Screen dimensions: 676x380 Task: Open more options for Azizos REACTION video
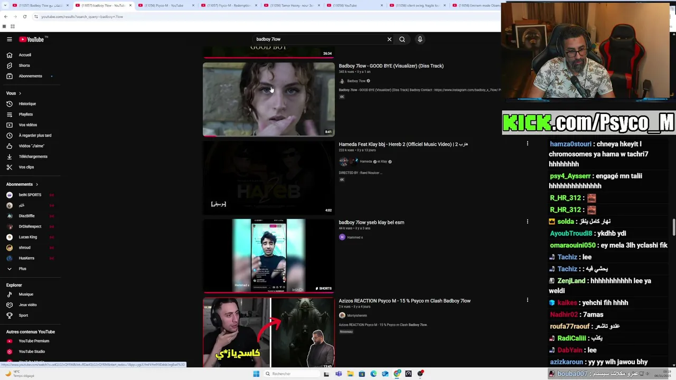coord(527,300)
